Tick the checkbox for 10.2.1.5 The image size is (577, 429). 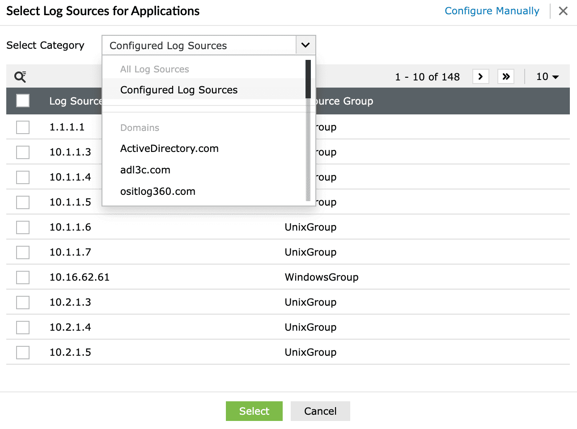tap(23, 352)
